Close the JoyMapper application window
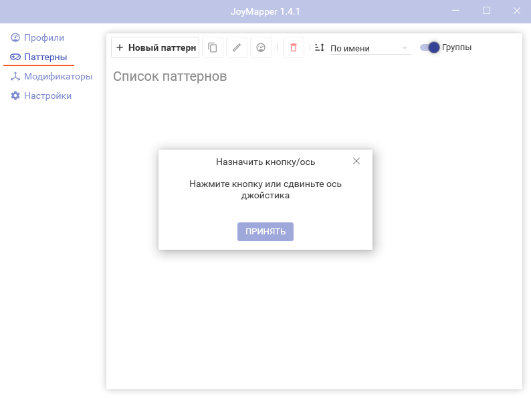 [x=516, y=10]
